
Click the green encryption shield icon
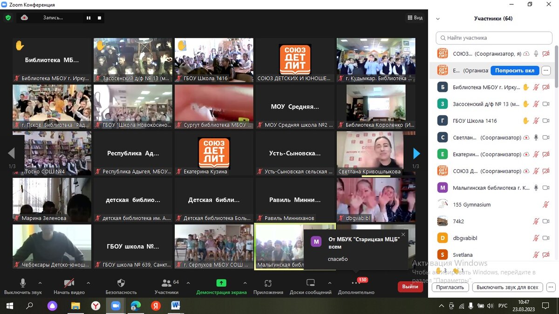pyautogui.click(x=8, y=18)
